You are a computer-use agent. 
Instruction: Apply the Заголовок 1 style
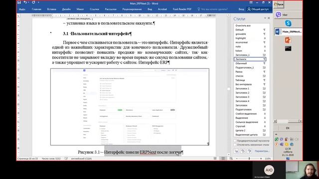pyautogui.click(x=250, y=89)
